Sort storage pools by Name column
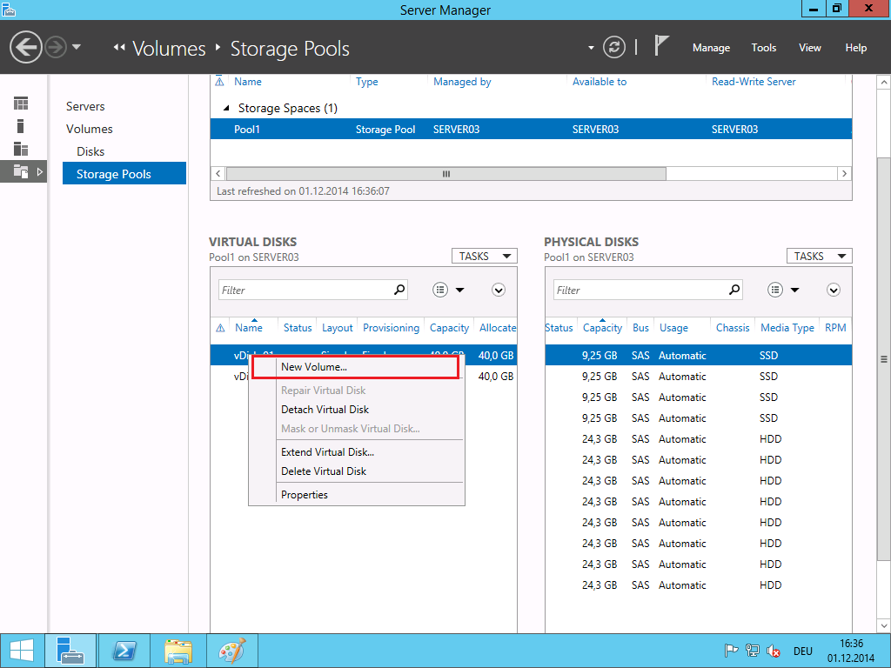This screenshot has width=891, height=668. coord(248,82)
